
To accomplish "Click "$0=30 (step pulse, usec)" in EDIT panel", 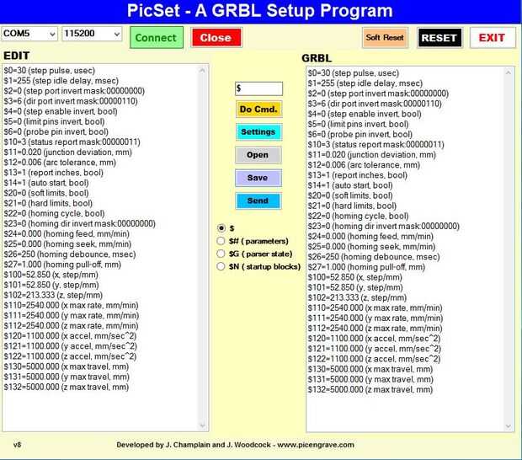I will pyautogui.click(x=50, y=71).
